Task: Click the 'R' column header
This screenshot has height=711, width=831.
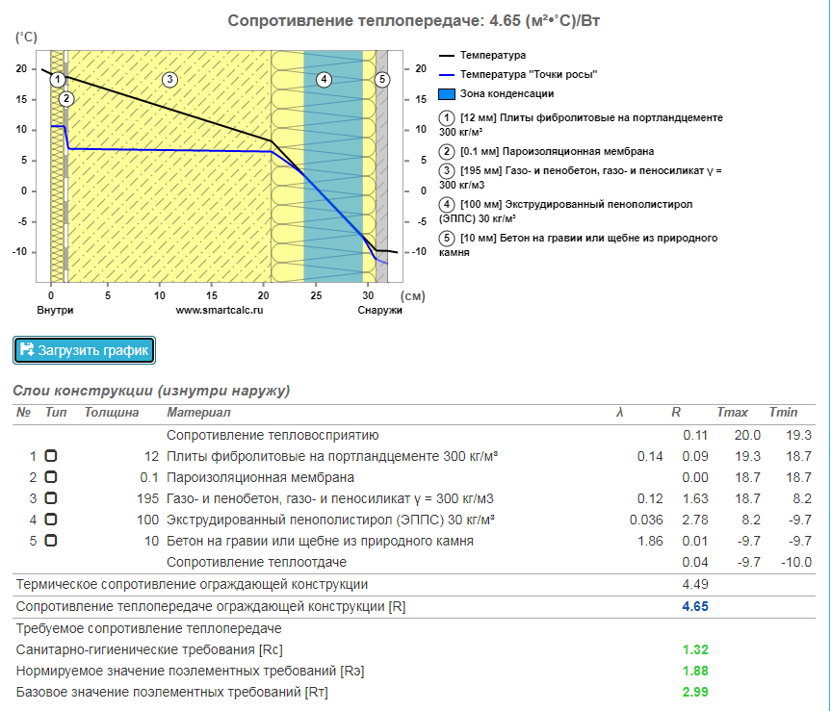Action: 676,413
